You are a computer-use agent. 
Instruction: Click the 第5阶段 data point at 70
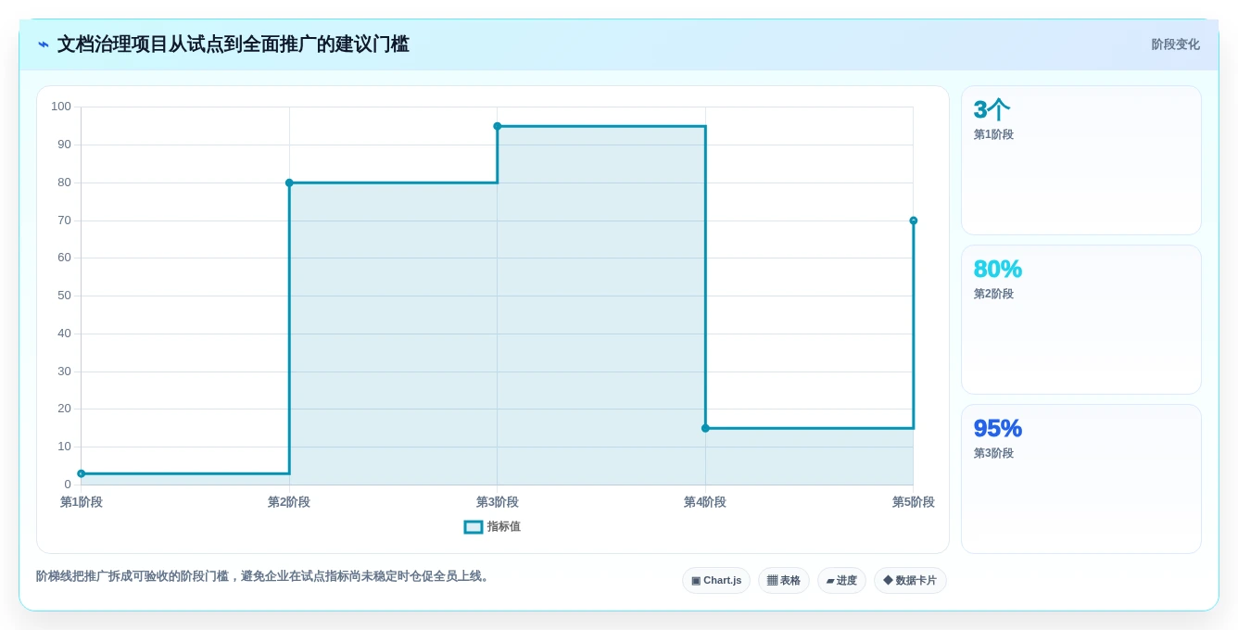click(914, 220)
